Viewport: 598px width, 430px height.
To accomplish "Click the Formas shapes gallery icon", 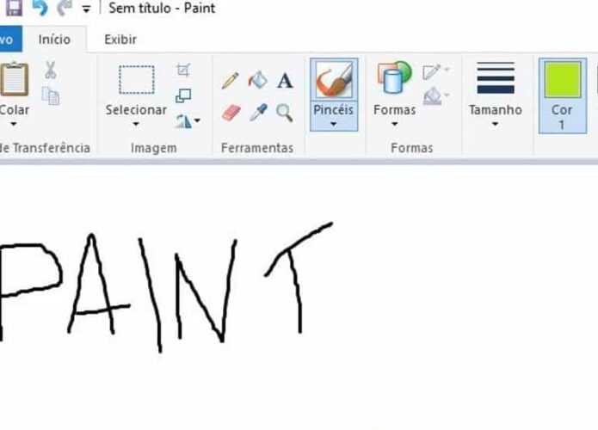I will click(395, 78).
